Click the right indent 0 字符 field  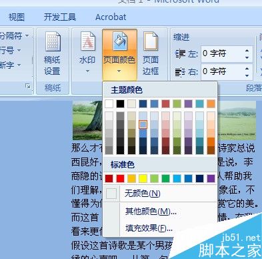222,71
